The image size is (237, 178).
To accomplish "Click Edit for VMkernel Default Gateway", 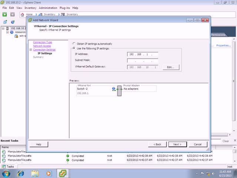I will click(x=171, y=67).
